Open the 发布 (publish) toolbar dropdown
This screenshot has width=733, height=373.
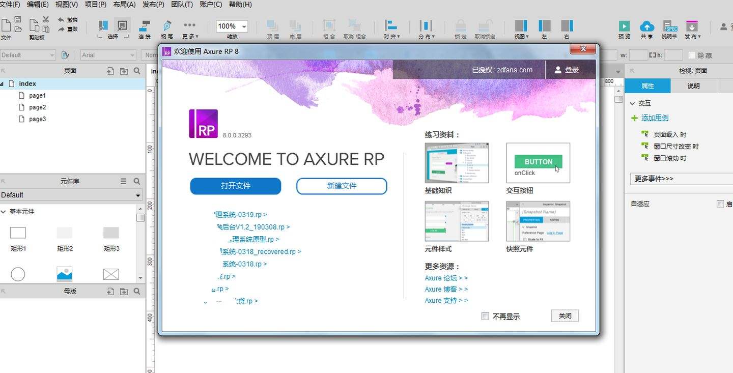pos(692,30)
